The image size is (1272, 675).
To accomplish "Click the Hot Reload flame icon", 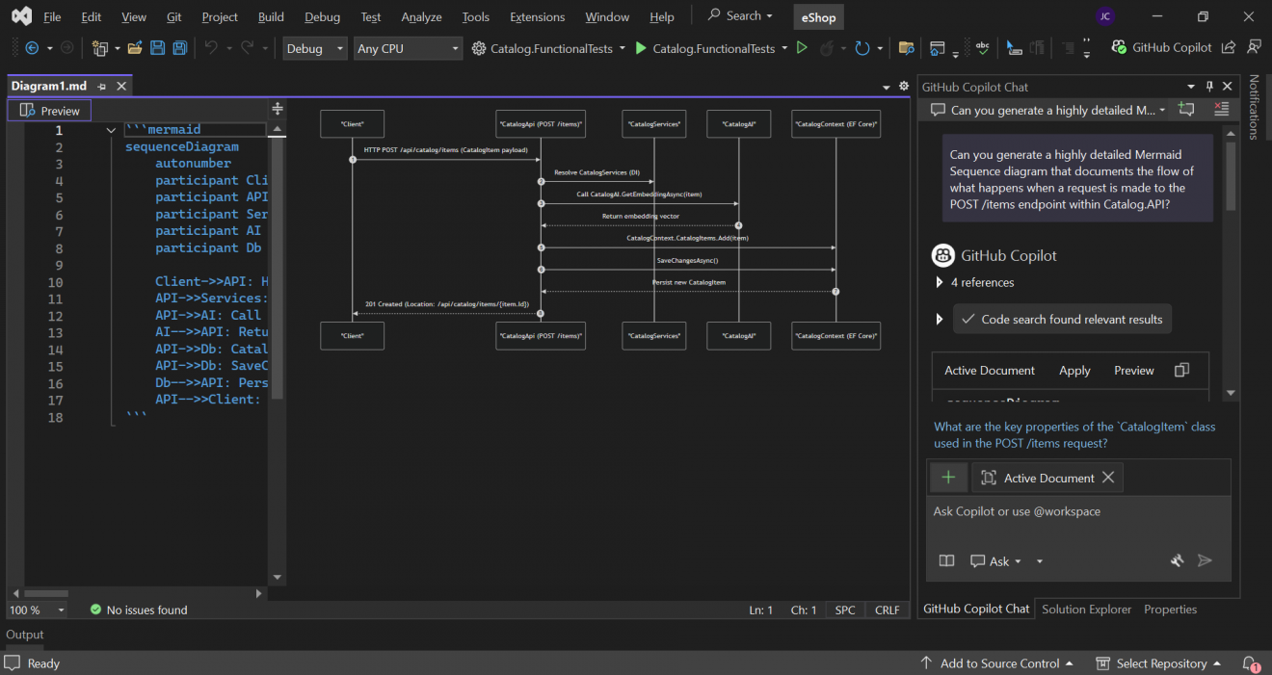I will (827, 48).
